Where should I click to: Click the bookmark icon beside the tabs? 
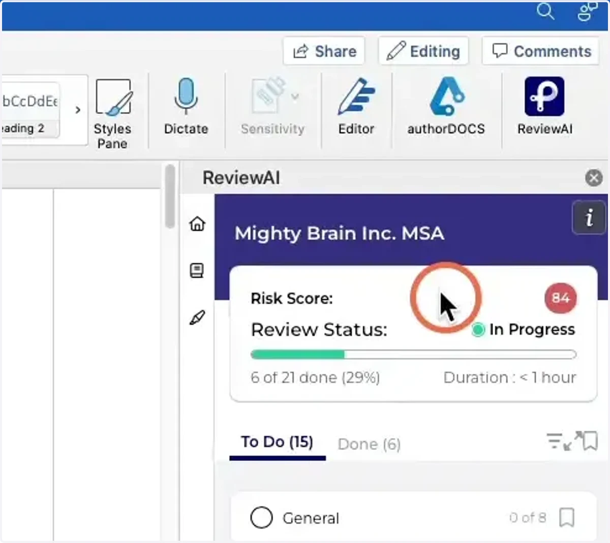pyautogui.click(x=590, y=441)
